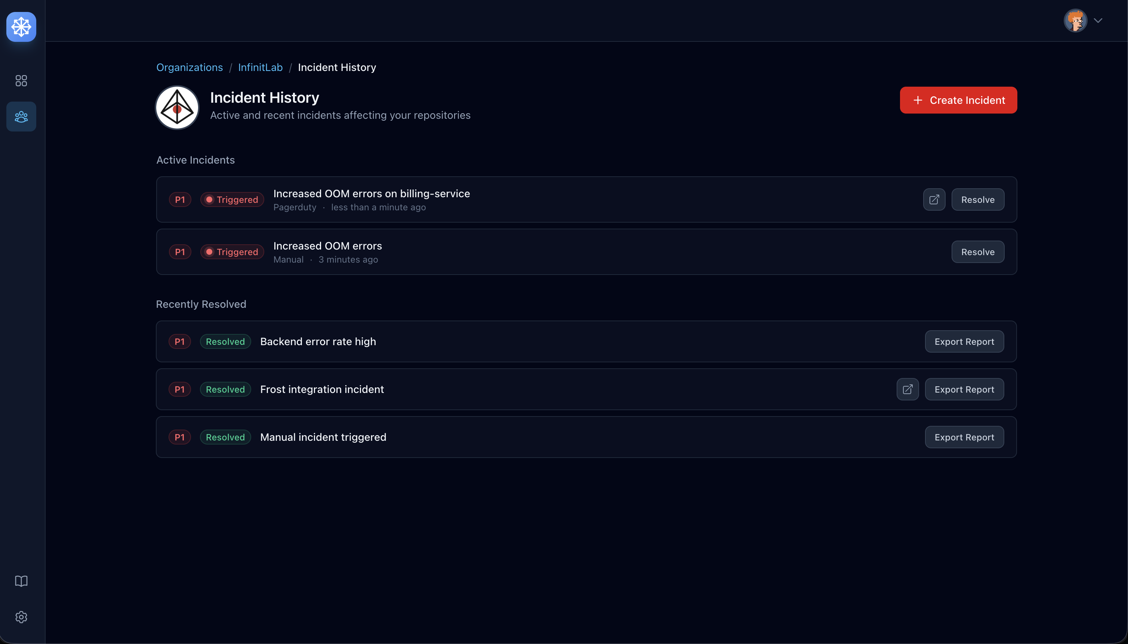The width and height of the screenshot is (1128, 644).
Task: Open 'Backend error rate high' incident
Action: tap(318, 341)
